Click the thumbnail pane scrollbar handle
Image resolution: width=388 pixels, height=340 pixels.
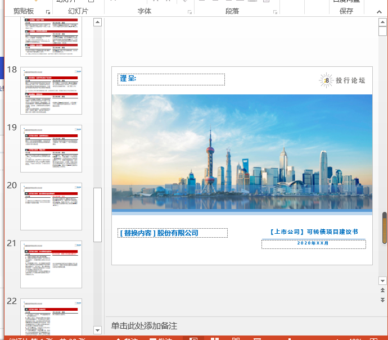coord(97,214)
